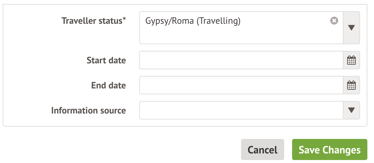Click blank form panel area below Information source label

pyautogui.click(x=89, y=121)
